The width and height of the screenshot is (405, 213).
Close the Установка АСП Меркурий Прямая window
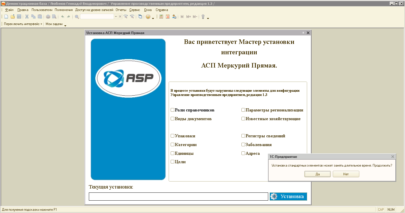pyautogui.click(x=308, y=33)
